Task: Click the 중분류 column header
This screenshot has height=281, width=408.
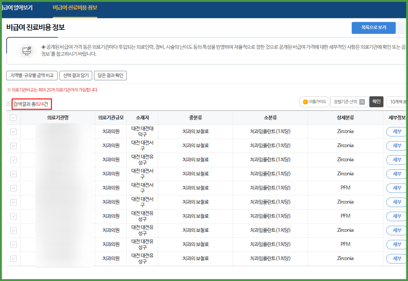Action: pos(195,118)
